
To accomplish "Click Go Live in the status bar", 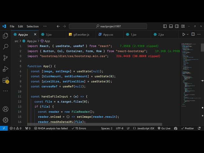I will [x=164, y=128].
